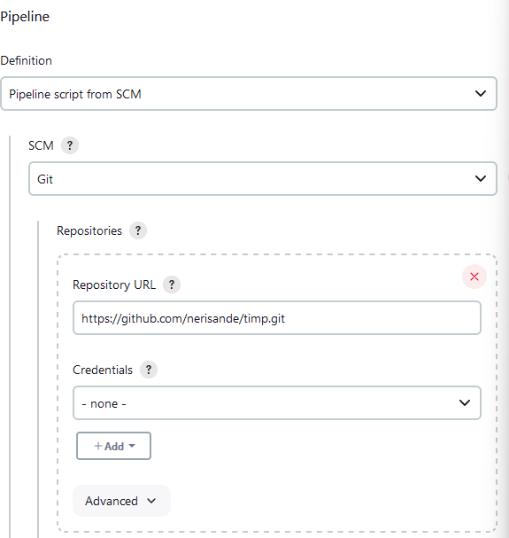
Task: Click the chevron arrow in the Credentials selector
Action: [465, 402]
